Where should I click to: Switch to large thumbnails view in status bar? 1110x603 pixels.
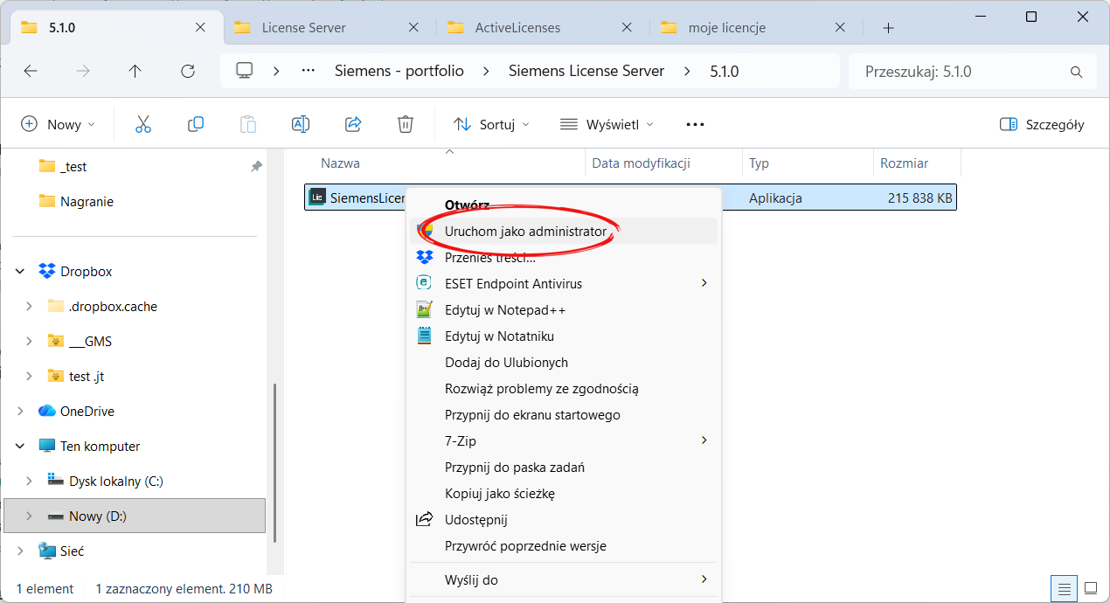click(x=1090, y=588)
